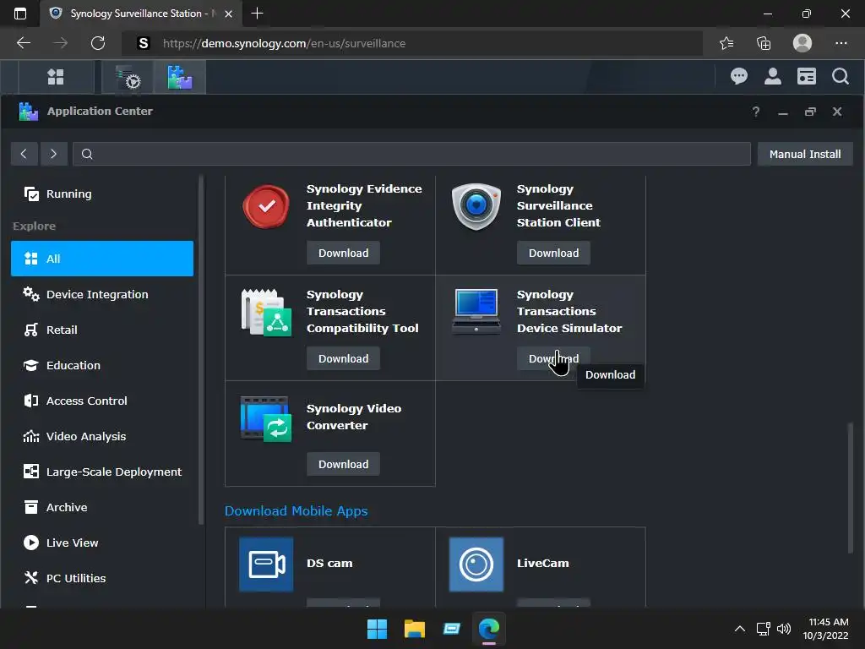Open the Device Integration category
Screen dimensions: 865x649
click(x=102, y=294)
